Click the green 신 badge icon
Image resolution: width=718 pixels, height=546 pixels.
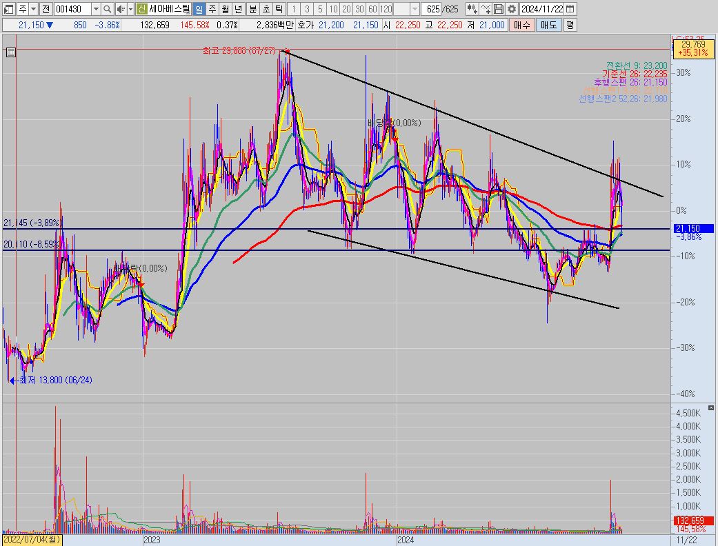coord(141,9)
